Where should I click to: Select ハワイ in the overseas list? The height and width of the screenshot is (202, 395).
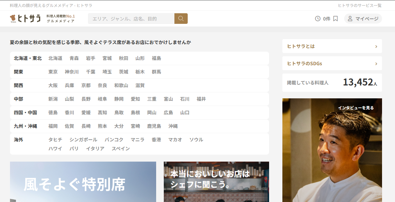coord(55,149)
